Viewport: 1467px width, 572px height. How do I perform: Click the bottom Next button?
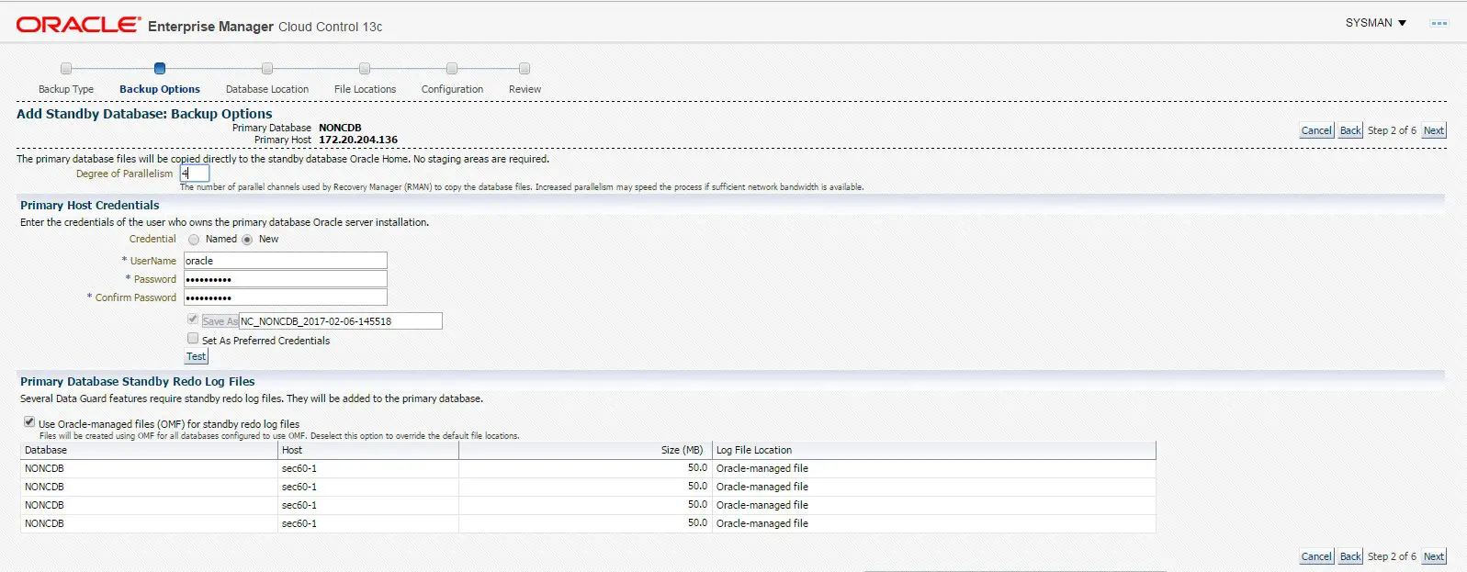click(x=1434, y=556)
